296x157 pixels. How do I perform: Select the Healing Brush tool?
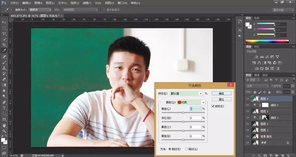pyautogui.click(x=4, y=57)
